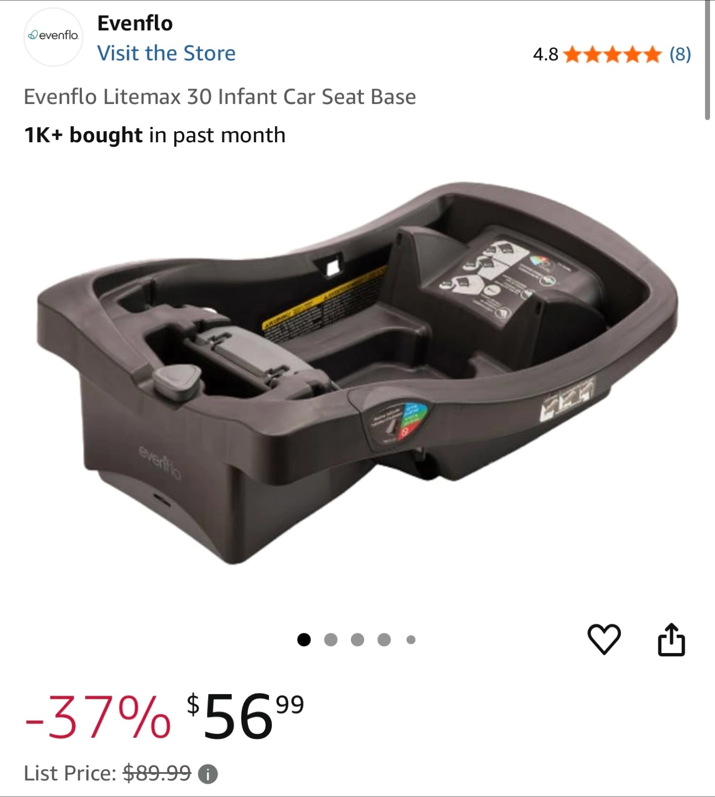715x797 pixels.
Task: Select the small fifth carousel dot
Action: (411, 640)
